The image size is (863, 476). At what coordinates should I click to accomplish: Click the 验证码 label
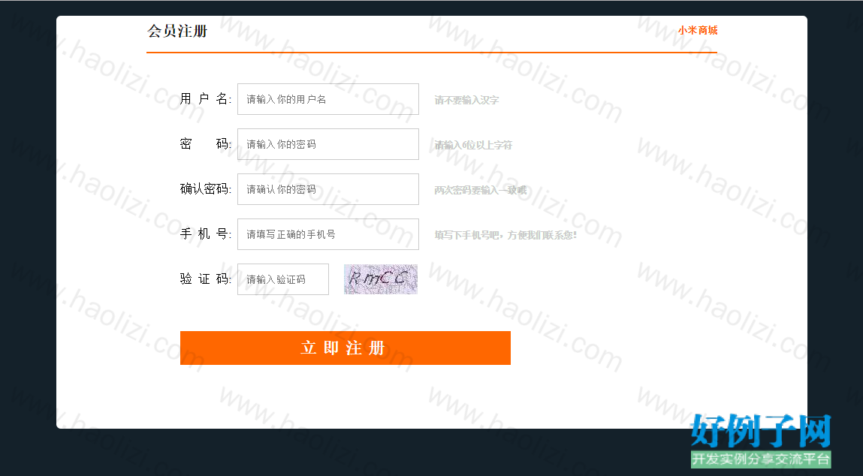click(205, 279)
